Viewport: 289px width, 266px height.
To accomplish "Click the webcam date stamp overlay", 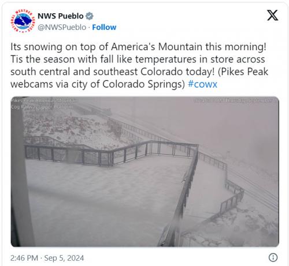I will [236, 100].
